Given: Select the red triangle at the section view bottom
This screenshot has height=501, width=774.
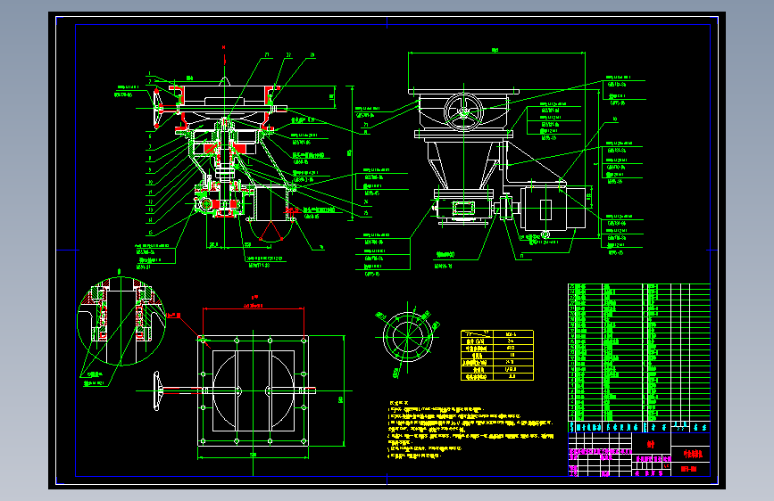Looking at the screenshot, I should [270, 231].
